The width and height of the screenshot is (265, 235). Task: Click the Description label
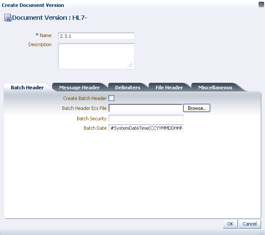(40, 45)
